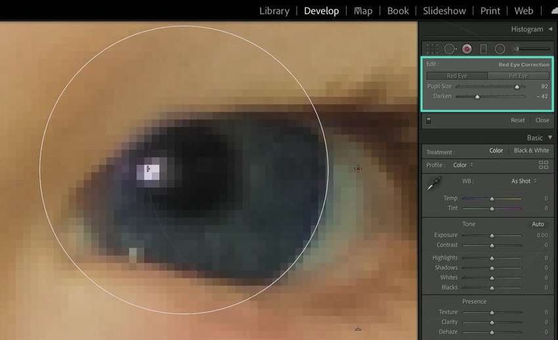Select the Radial Filter tool
Viewport: 558px width, 340px height.
click(500, 49)
